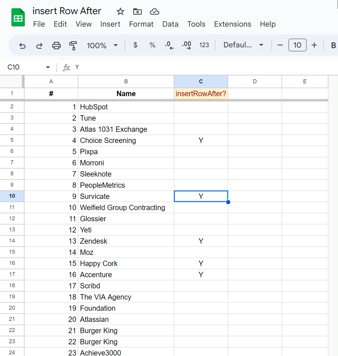The image size is (338, 356).
Task: Click the PeopleMetrics cell
Action: click(126, 185)
